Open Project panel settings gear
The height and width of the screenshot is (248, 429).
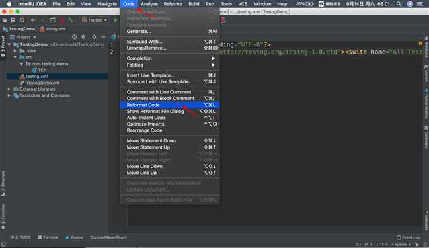click(94, 37)
